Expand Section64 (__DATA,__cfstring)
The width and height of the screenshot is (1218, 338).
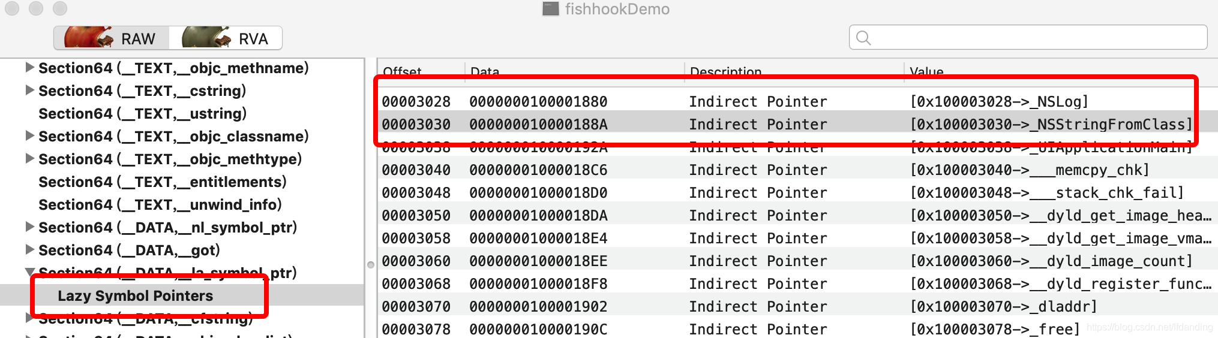(29, 318)
